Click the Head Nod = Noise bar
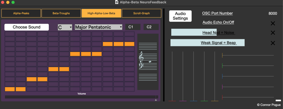The width and height of the screenshot is (283, 109). point(194,32)
